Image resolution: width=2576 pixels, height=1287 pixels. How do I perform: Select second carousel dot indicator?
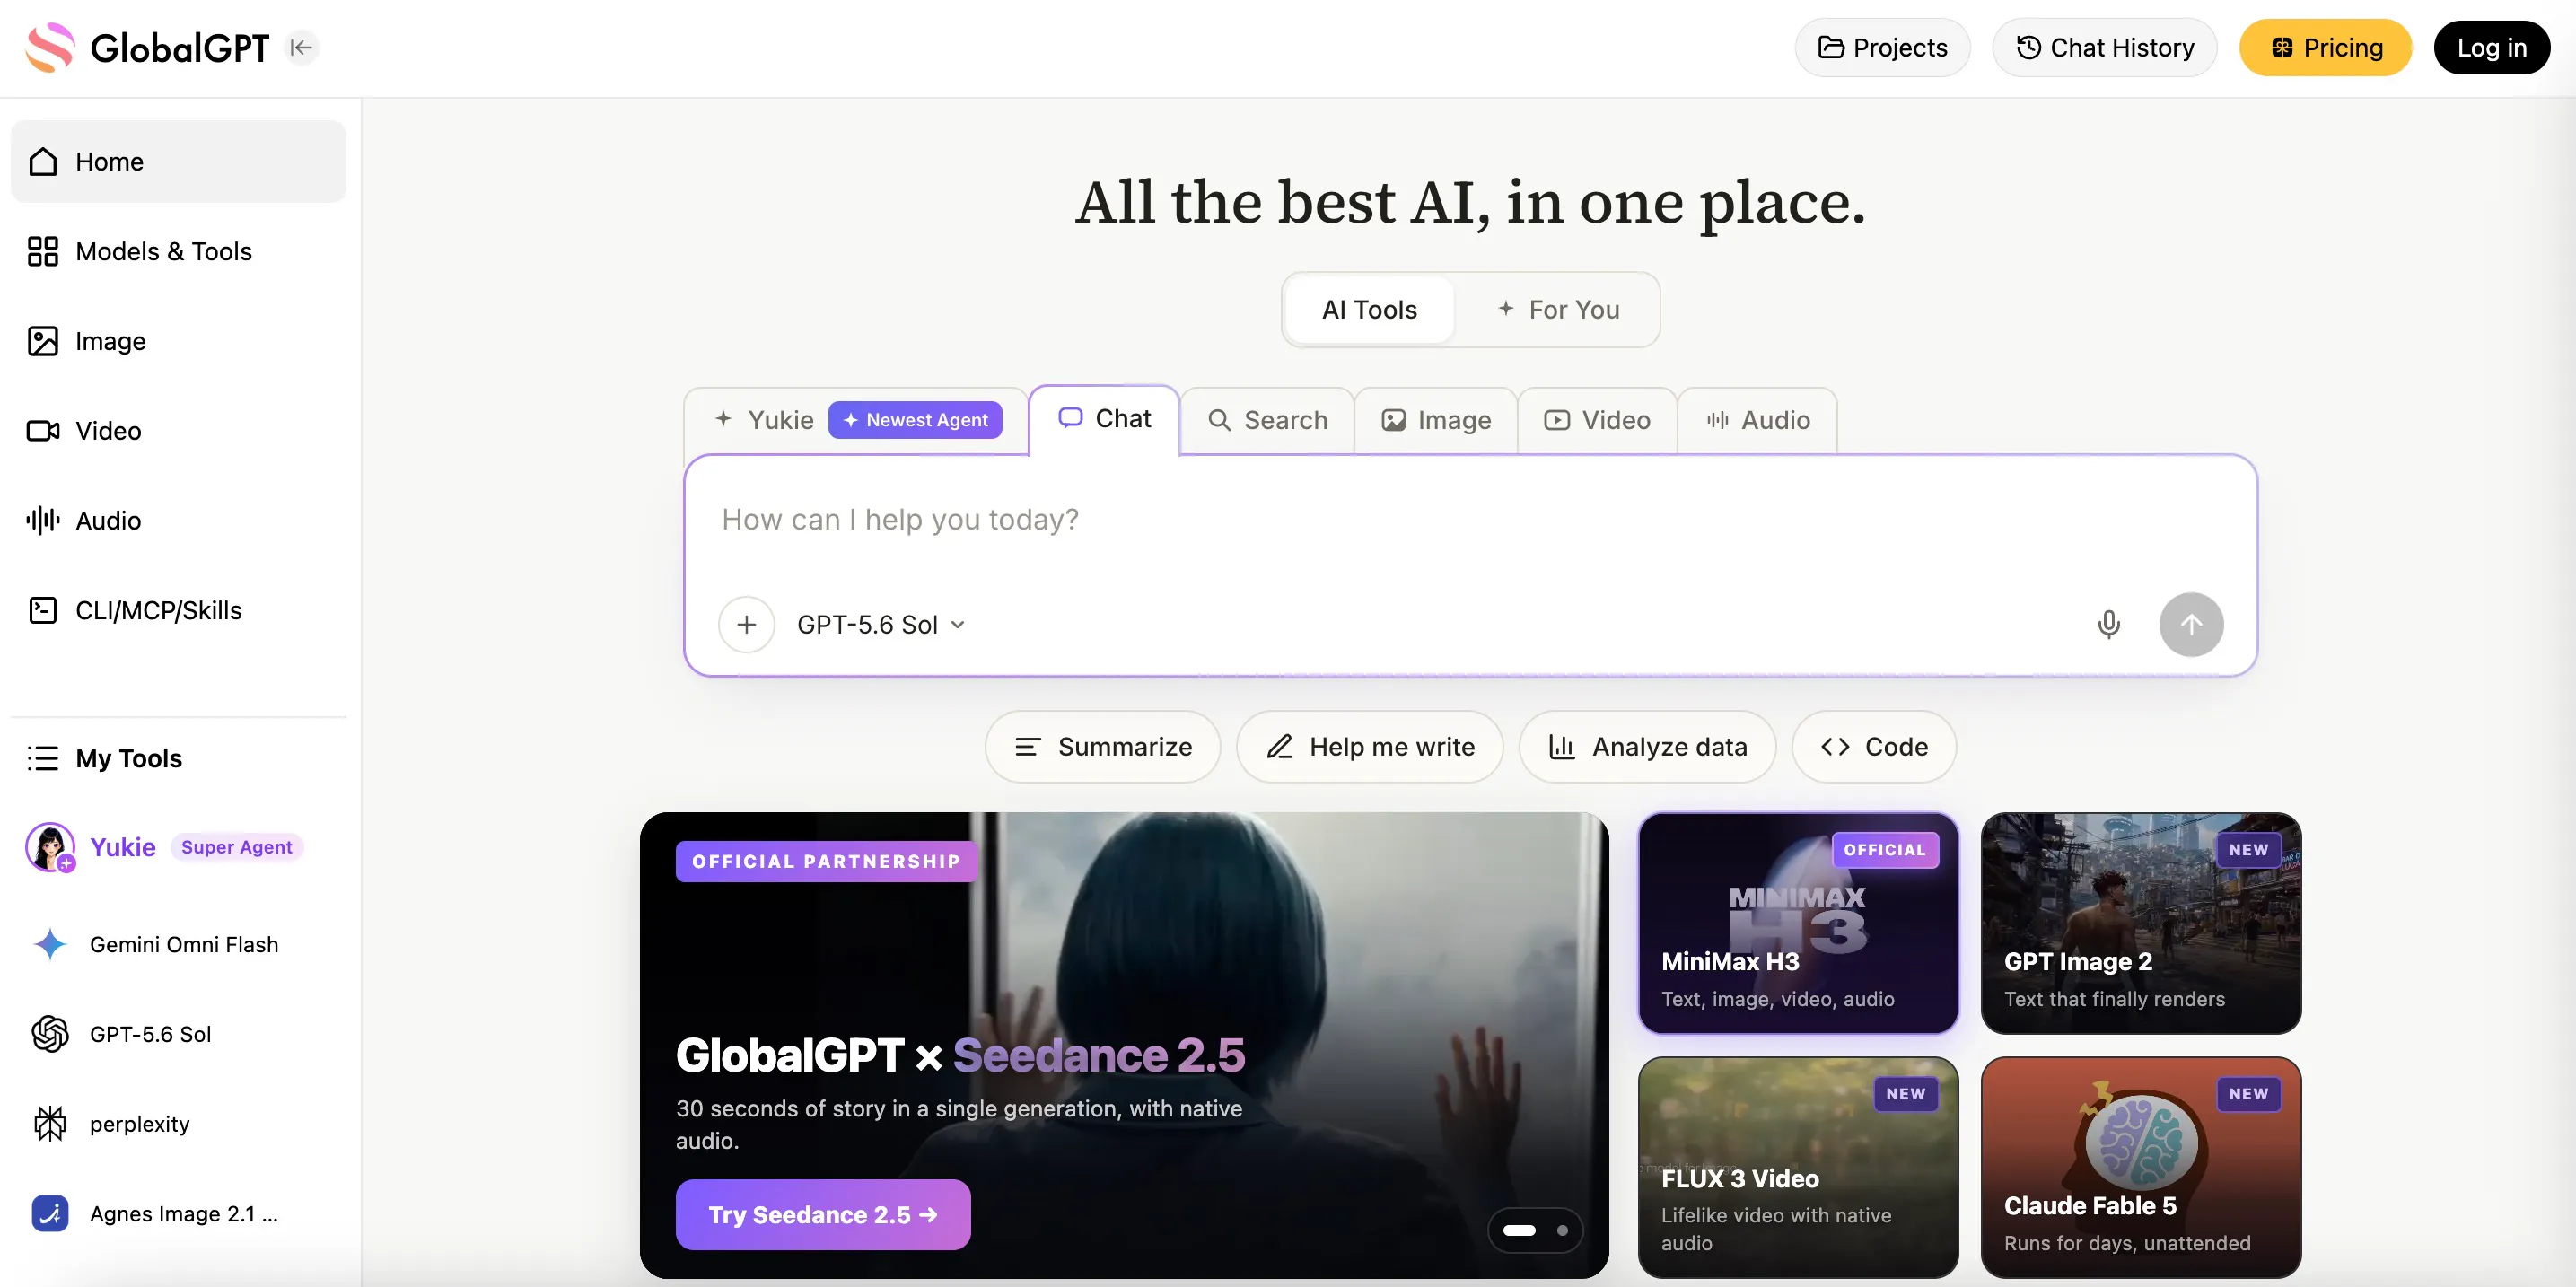[1561, 1230]
